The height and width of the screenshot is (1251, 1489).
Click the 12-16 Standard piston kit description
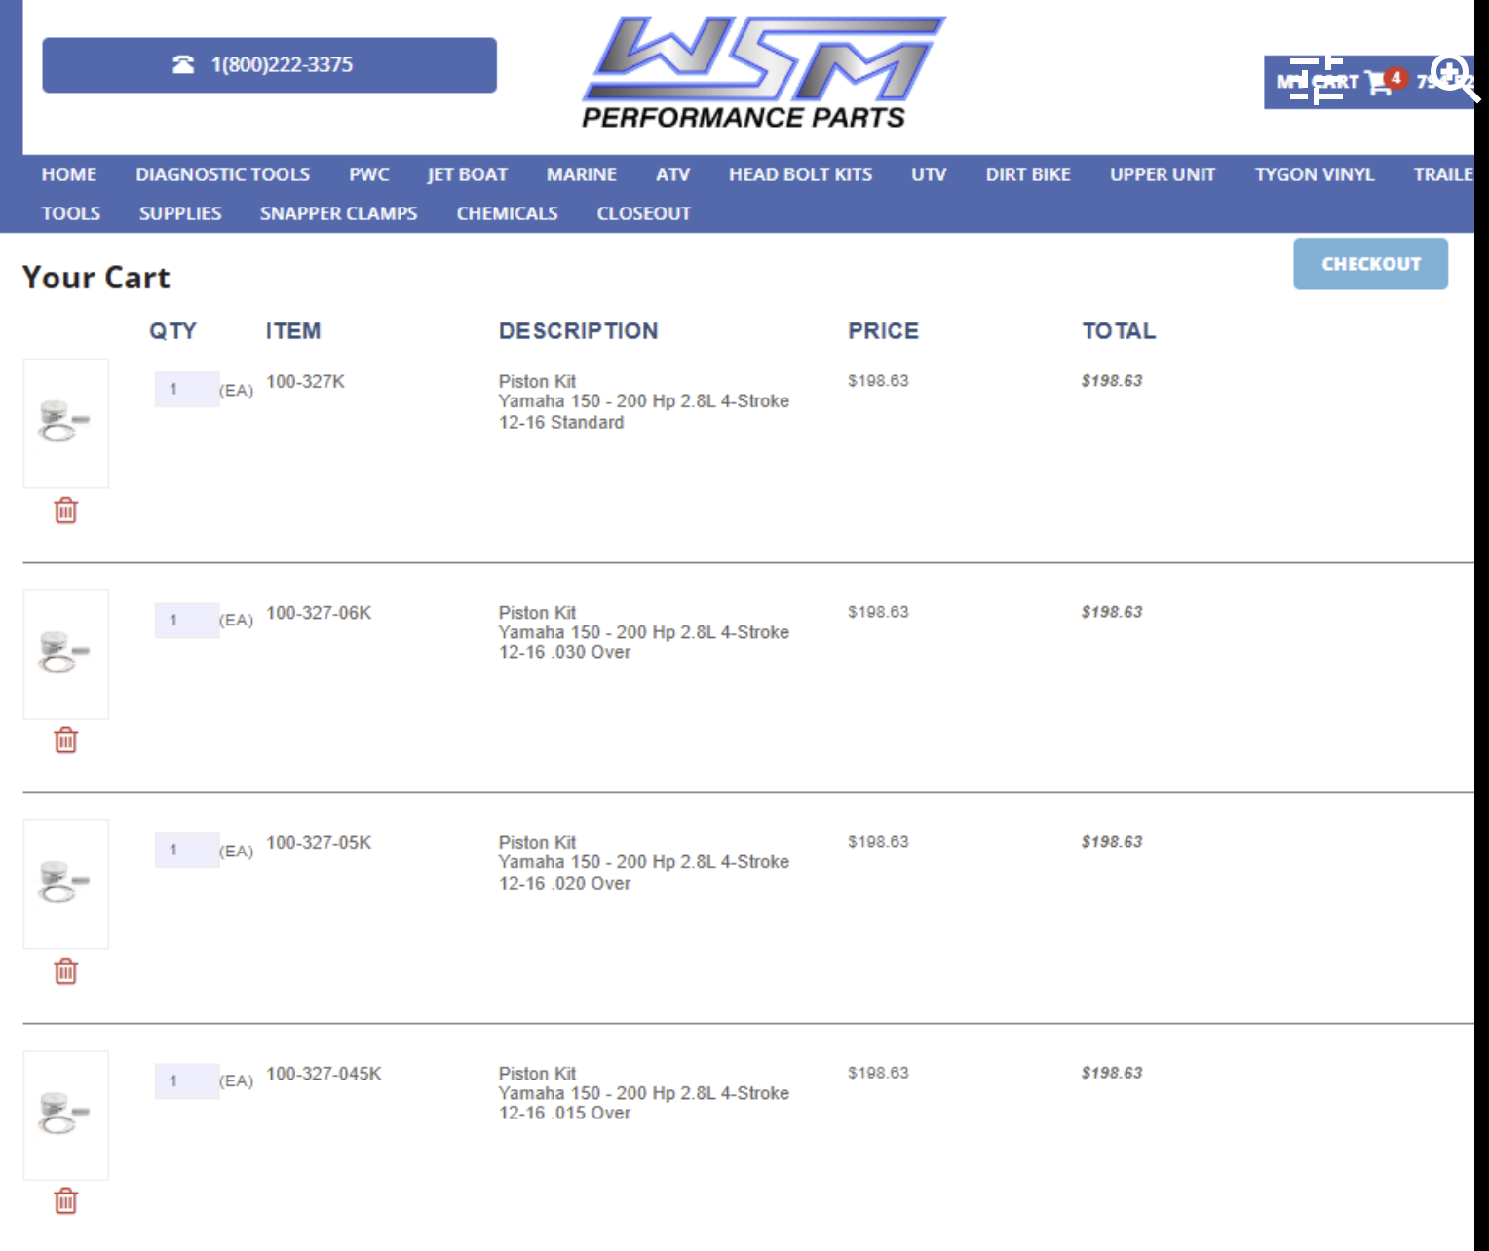click(x=644, y=401)
